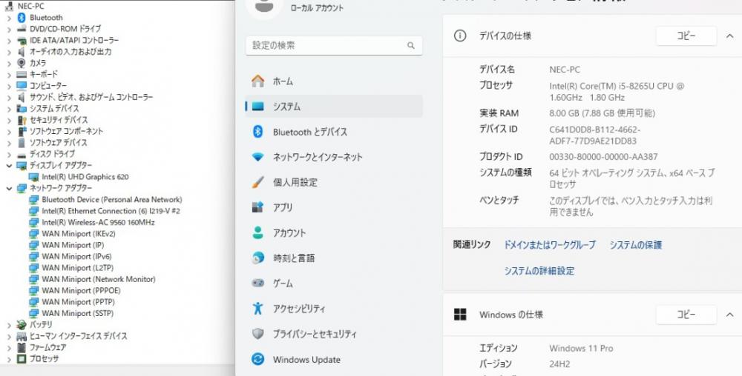Select WAN Miniport (Network Monitor) entry

click(x=99, y=279)
